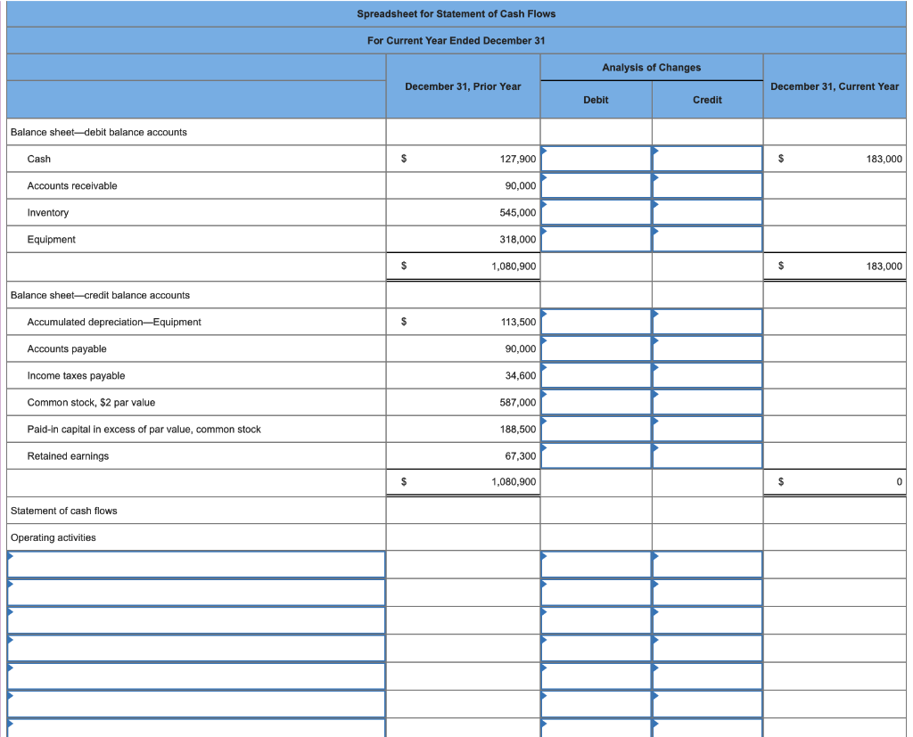Expand the Paid-in capital credit dropdown
This screenshot has width=913, height=737.
(x=707, y=429)
